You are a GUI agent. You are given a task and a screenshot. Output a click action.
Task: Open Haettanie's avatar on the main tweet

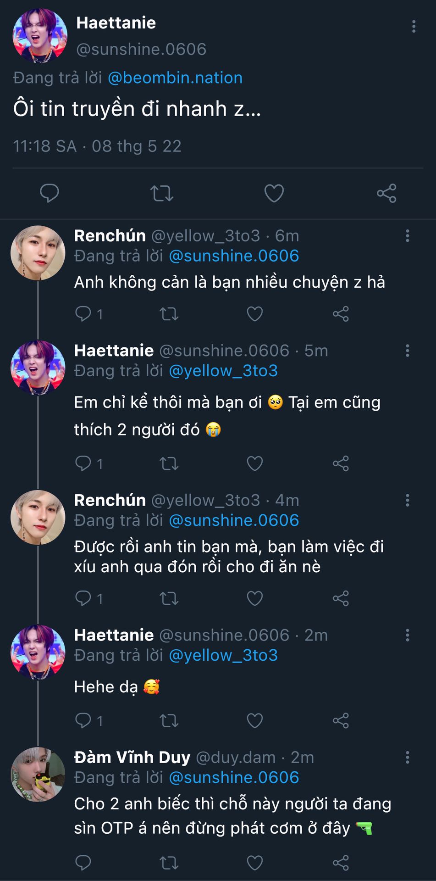tap(40, 36)
